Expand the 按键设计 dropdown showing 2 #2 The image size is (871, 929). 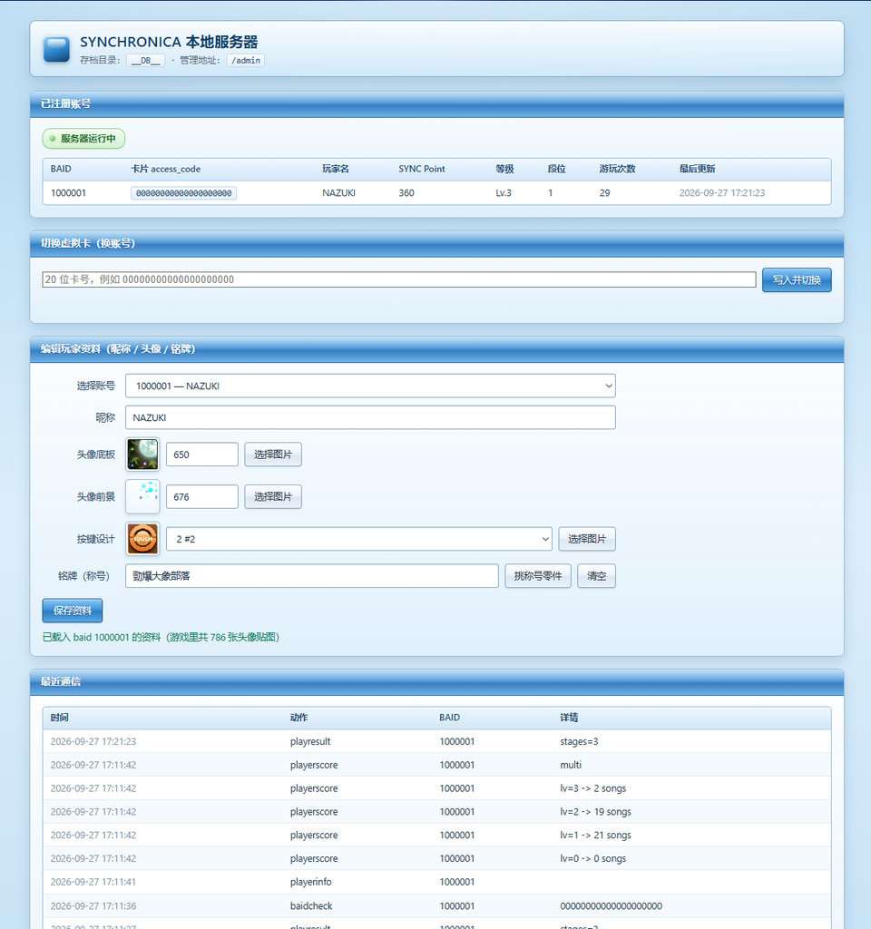point(359,539)
